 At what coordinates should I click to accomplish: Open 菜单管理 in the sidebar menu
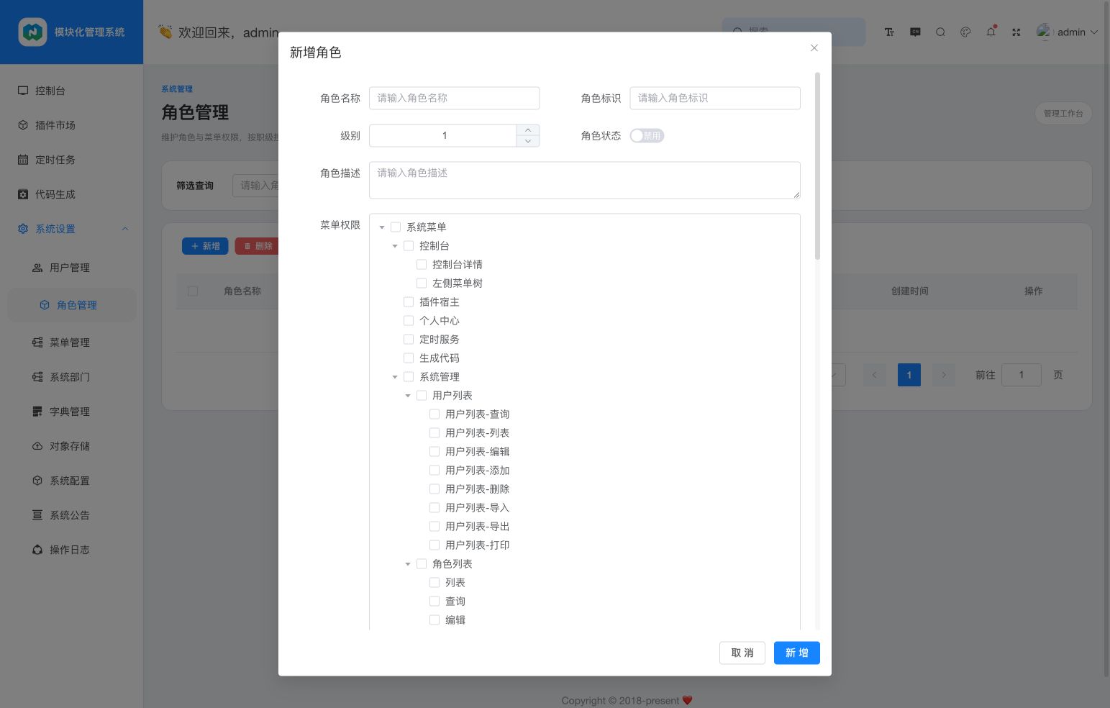[x=71, y=342]
